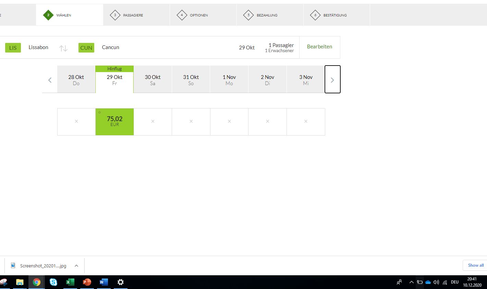Open Google Chrome in the taskbar
This screenshot has width=487, height=289.
(37, 282)
